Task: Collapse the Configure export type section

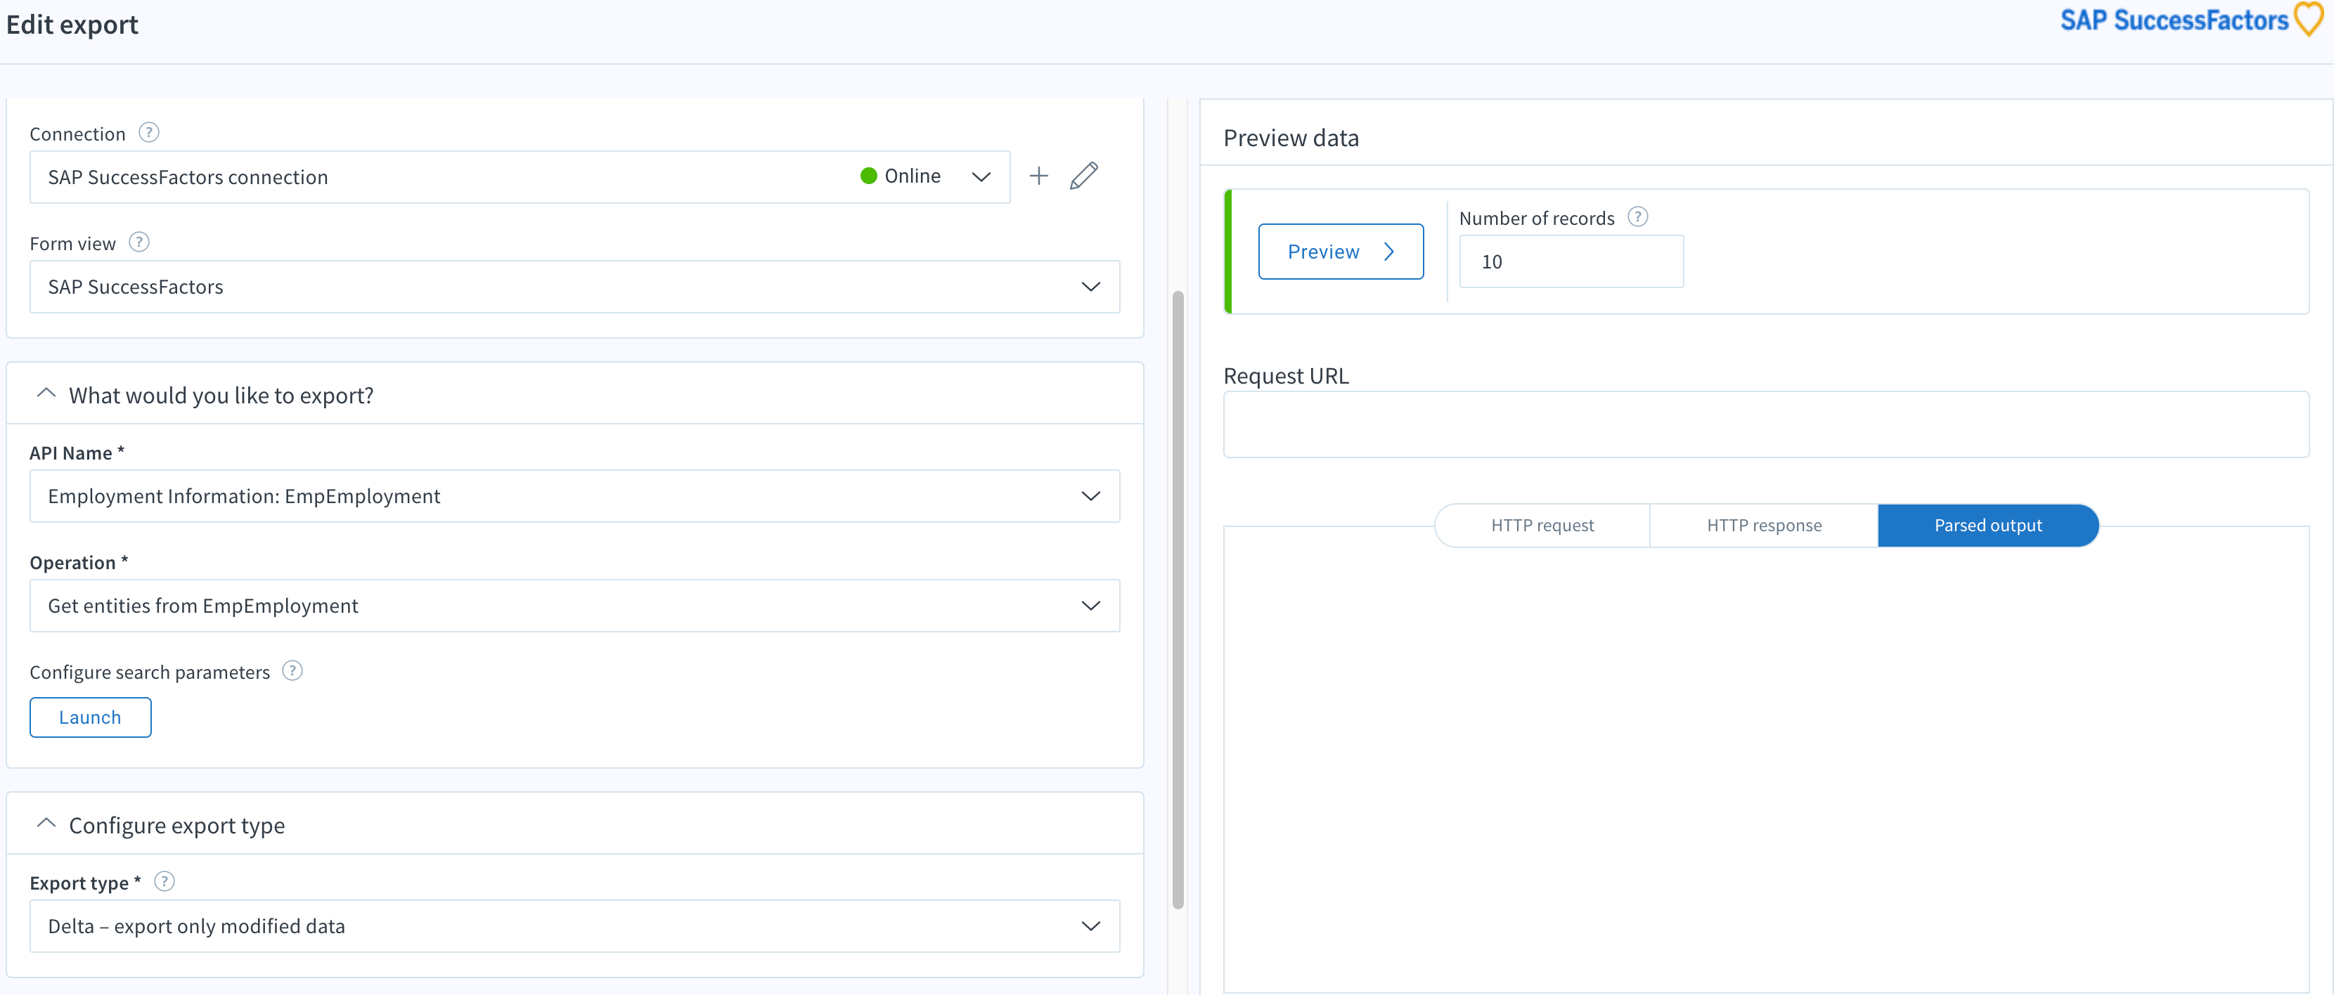Action: (x=46, y=824)
